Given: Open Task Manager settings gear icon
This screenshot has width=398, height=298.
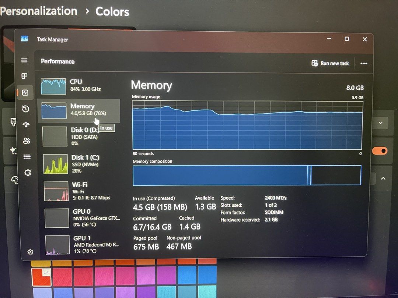Looking at the screenshot, I should pos(30,252).
